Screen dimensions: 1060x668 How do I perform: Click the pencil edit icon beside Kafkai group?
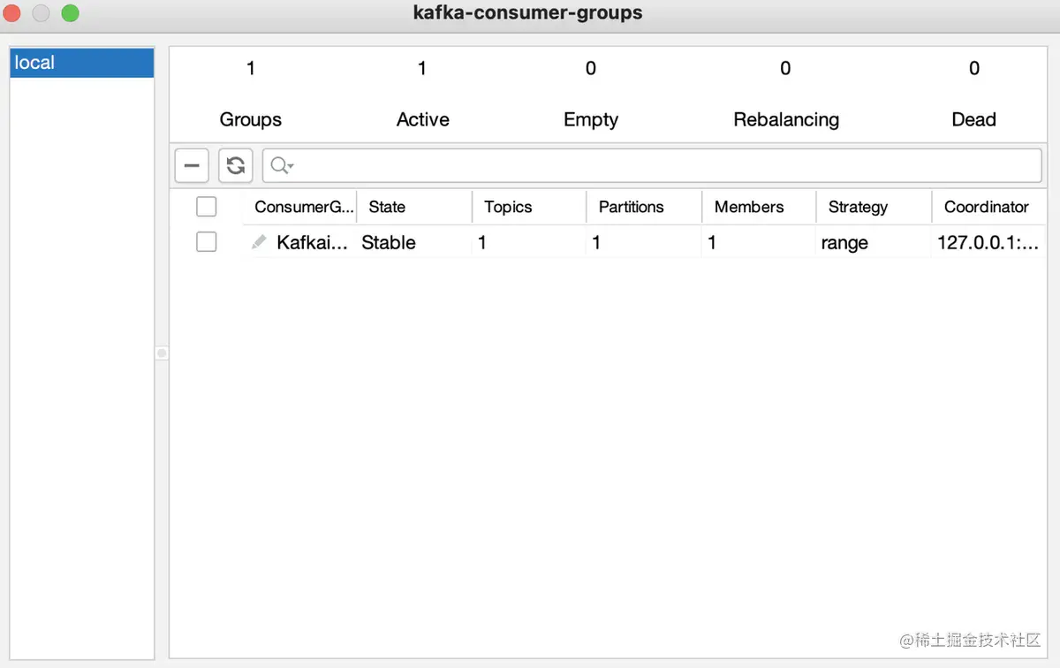pyautogui.click(x=259, y=242)
